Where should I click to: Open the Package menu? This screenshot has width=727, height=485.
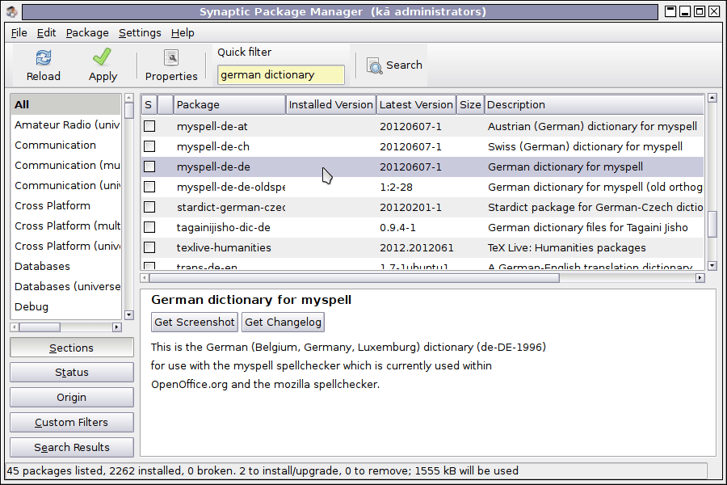87,33
